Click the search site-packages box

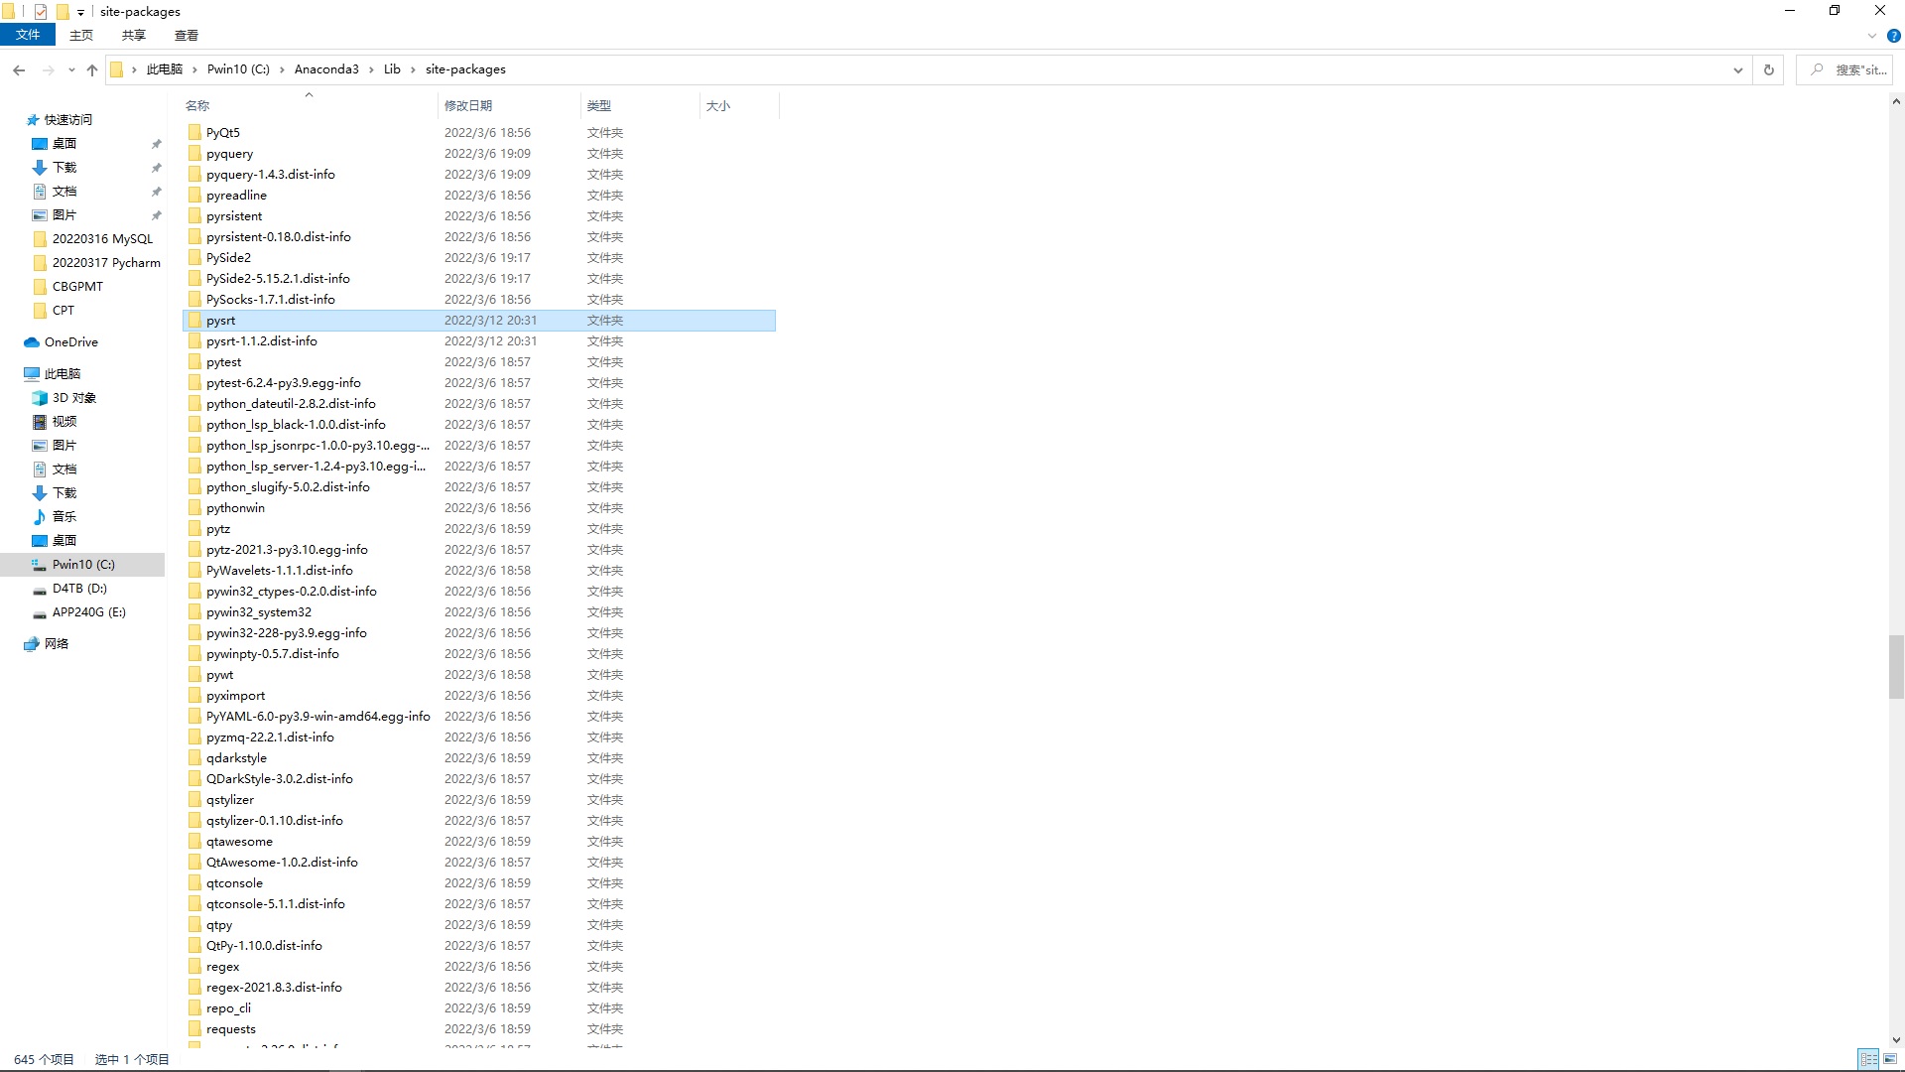pyautogui.click(x=1845, y=69)
